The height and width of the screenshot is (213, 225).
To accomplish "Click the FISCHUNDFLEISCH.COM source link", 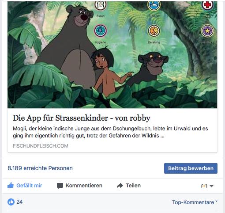I will coord(41,146).
